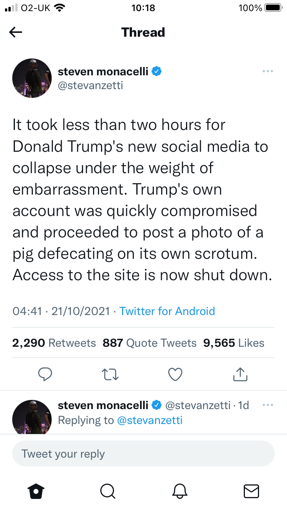The width and height of the screenshot is (287, 510).
Task: Like the tweet with the heart icon
Action: [175, 374]
